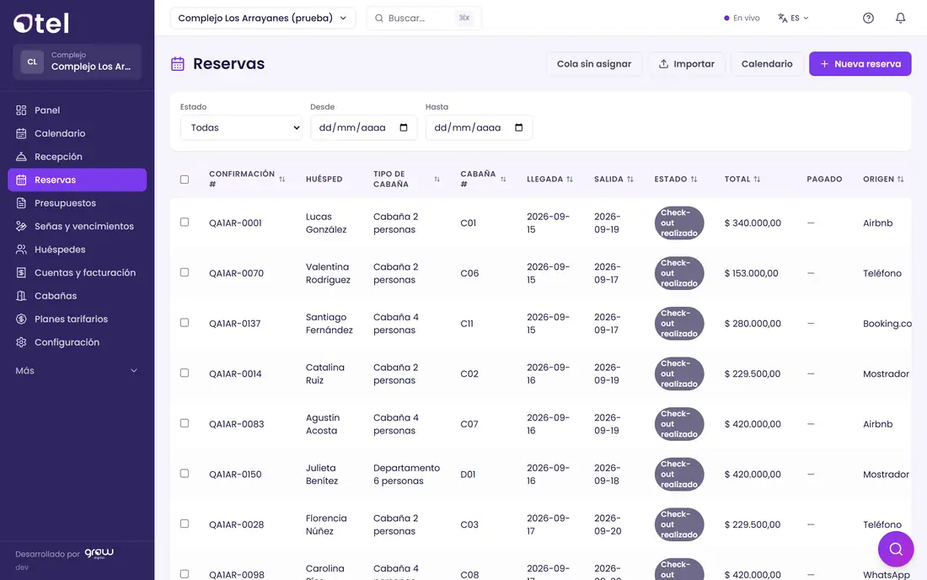Viewport: 927px width, 580px height.
Task: Click the Planes tarifarios dollar icon
Action: [21, 320]
